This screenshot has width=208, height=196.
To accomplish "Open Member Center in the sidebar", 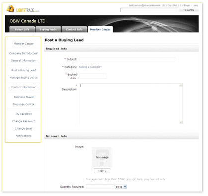I will [x=24, y=44].
